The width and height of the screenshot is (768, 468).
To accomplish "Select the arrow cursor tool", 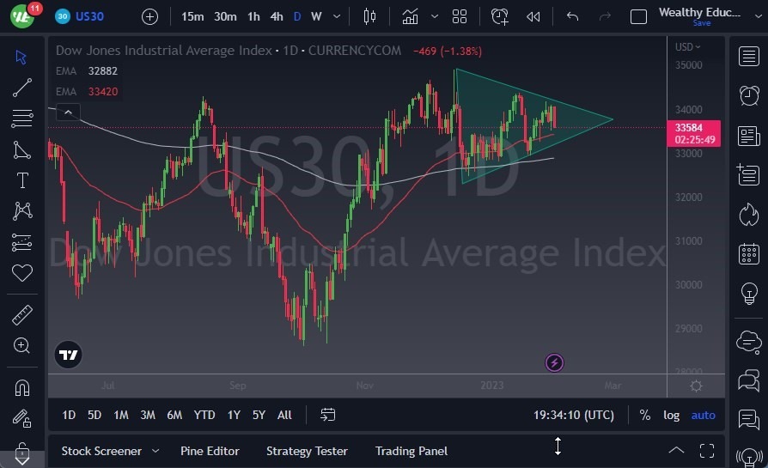I will 21,57.
